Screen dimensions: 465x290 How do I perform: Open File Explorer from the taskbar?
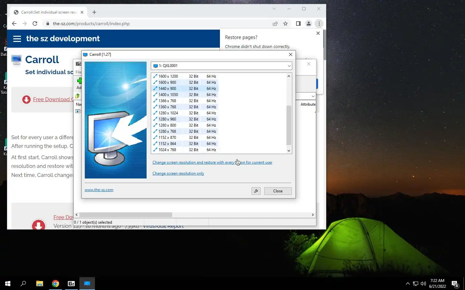coord(39,284)
